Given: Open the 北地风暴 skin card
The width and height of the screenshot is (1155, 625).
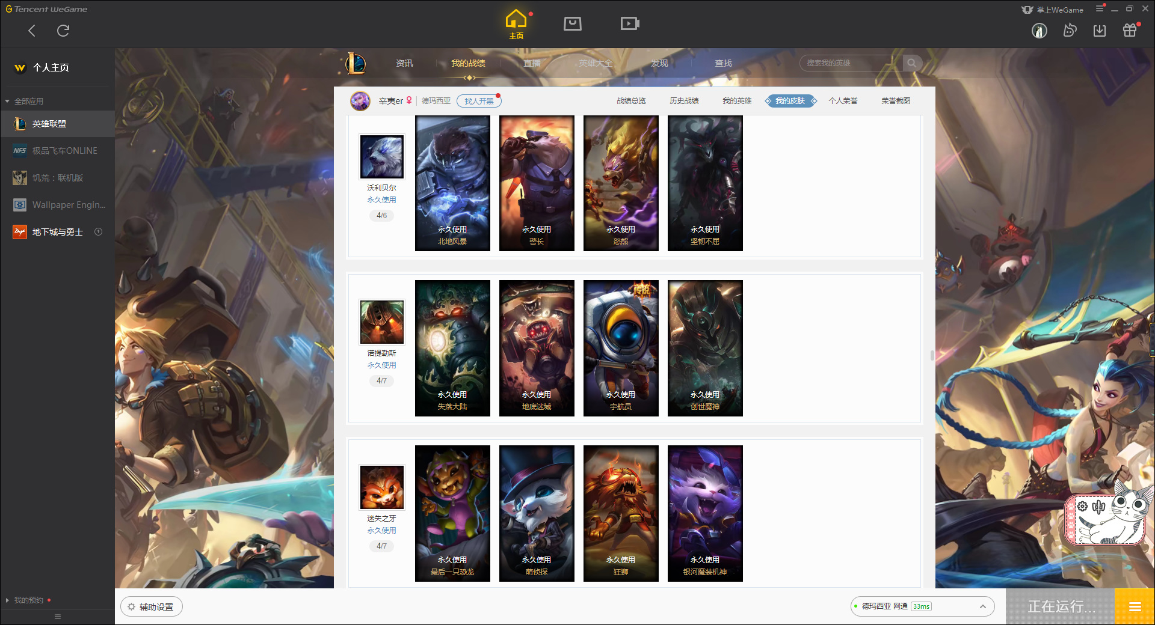Looking at the screenshot, I should pos(452,183).
